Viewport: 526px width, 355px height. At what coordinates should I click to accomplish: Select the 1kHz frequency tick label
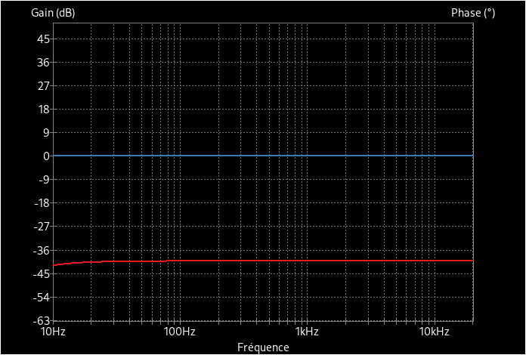pos(305,332)
